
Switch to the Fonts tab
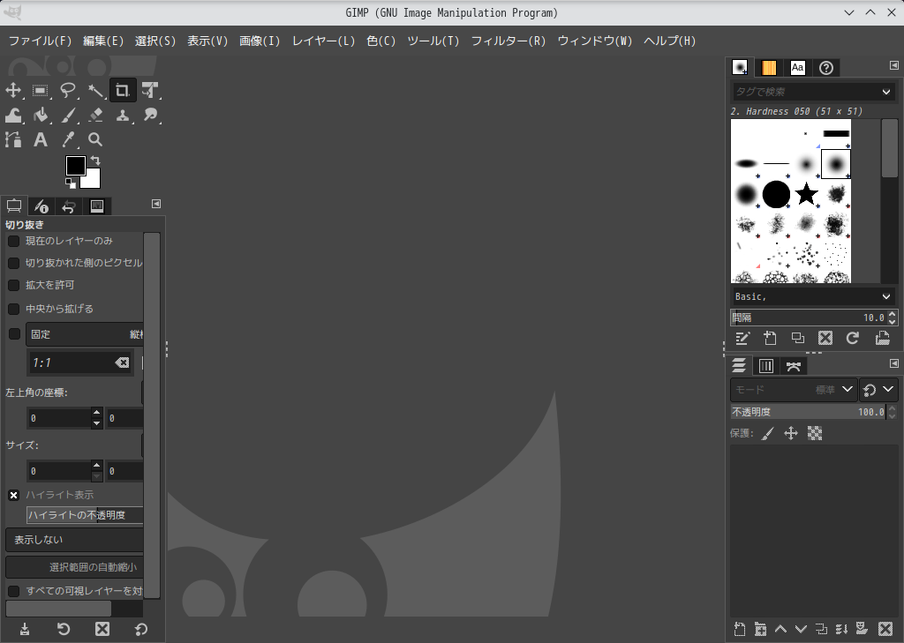[797, 67]
